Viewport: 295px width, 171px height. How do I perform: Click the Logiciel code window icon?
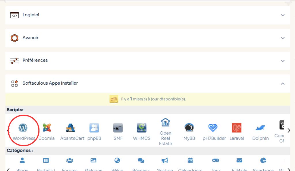click(x=14, y=15)
